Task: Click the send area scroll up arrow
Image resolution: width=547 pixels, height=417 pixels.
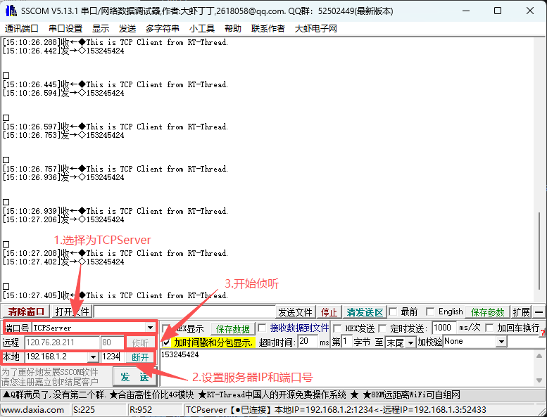Action: click(x=539, y=355)
